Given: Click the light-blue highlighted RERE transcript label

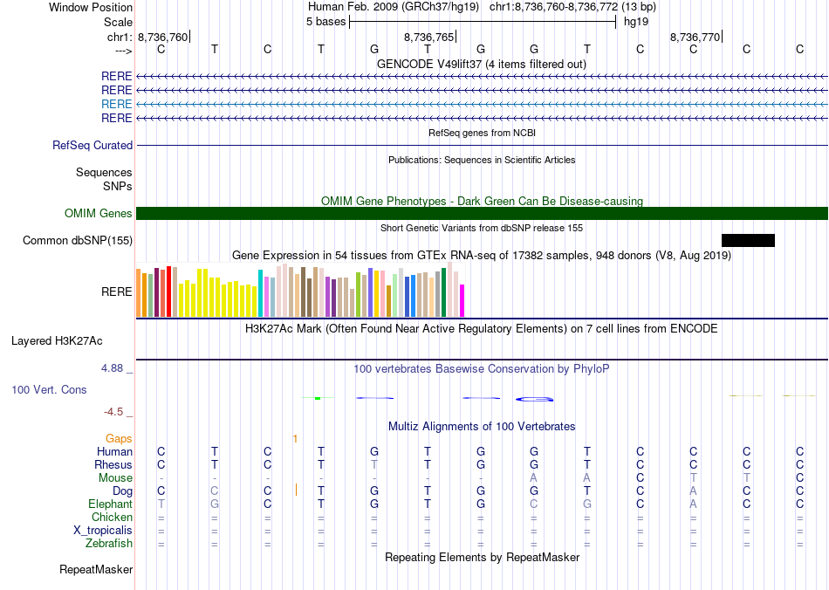Looking at the screenshot, I should point(117,104).
